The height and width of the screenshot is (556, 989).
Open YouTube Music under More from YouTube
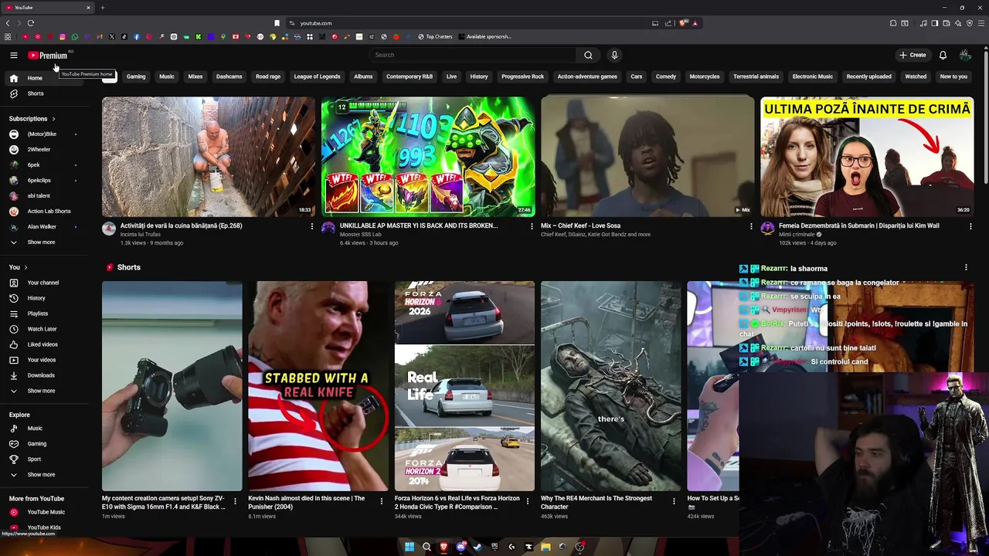click(x=46, y=512)
